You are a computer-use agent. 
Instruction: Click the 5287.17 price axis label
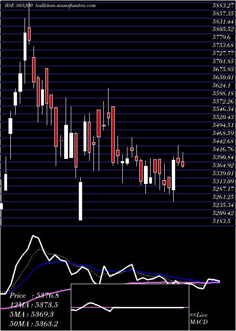click(223, 189)
